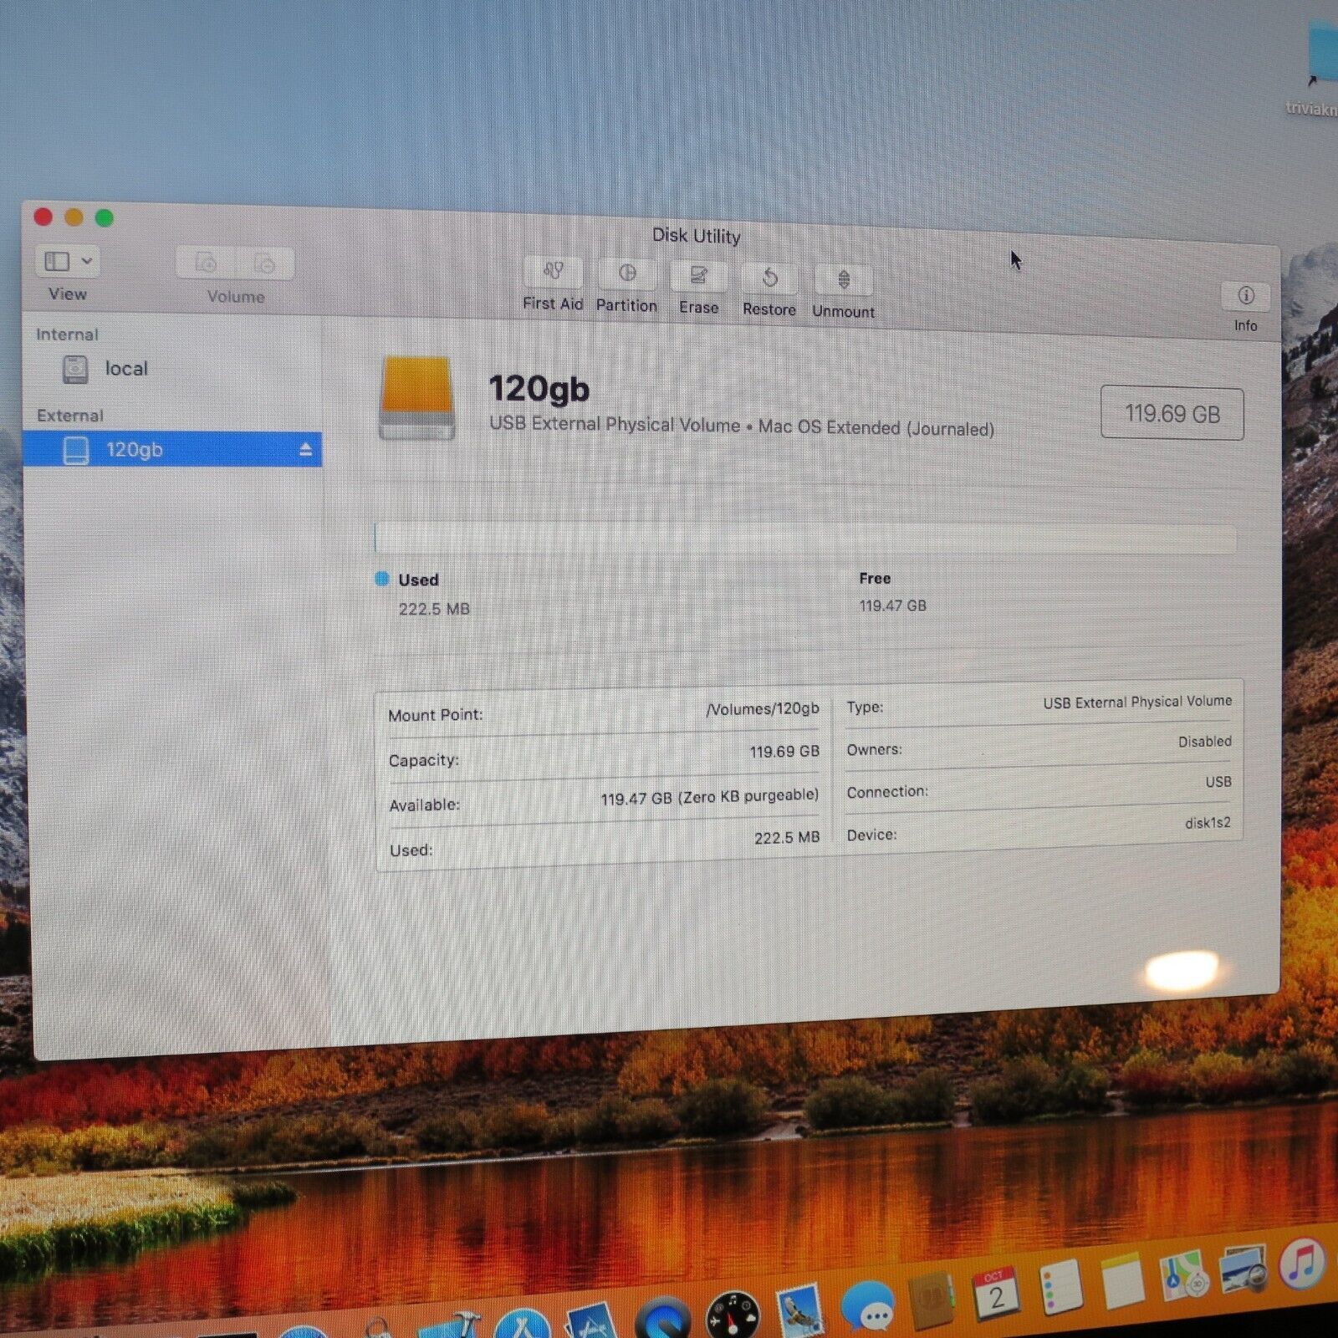Open the Restore function

coord(769,278)
